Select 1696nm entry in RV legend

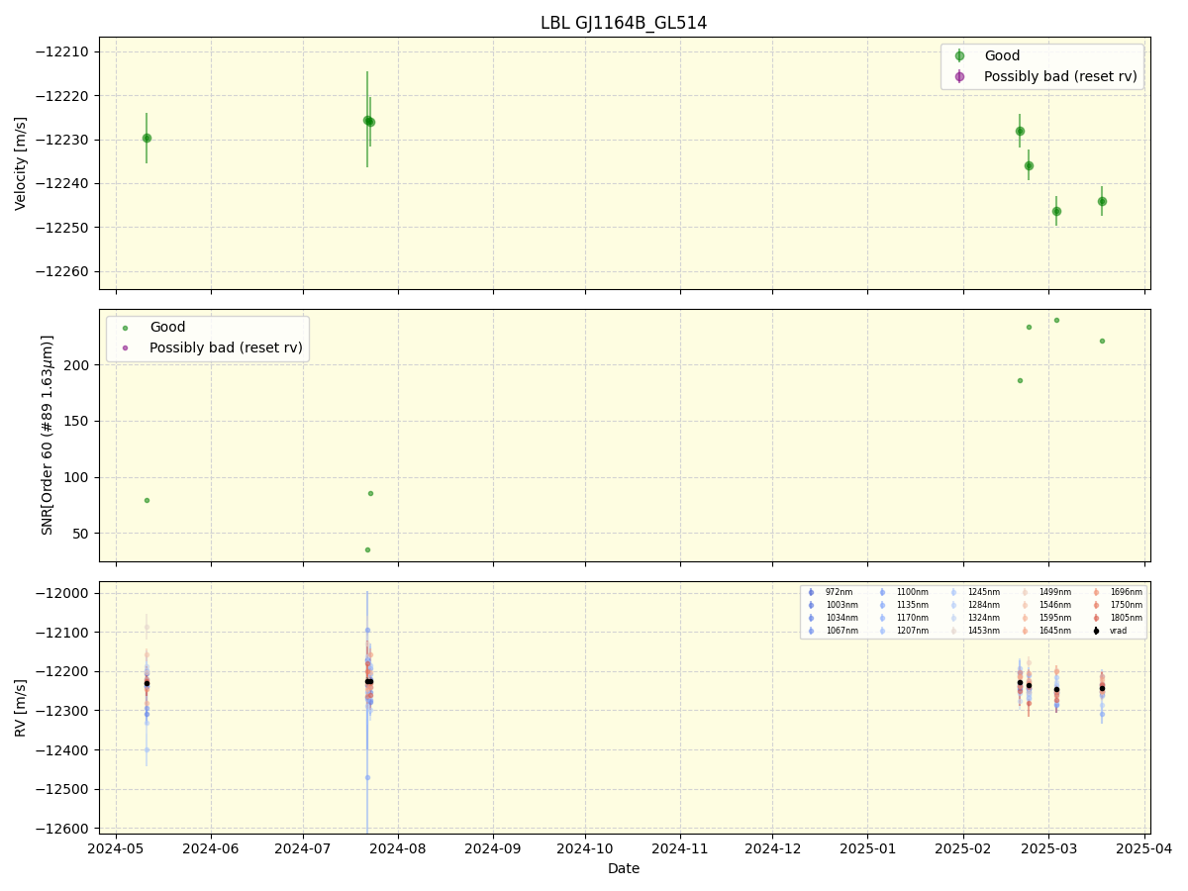[x=1127, y=592]
